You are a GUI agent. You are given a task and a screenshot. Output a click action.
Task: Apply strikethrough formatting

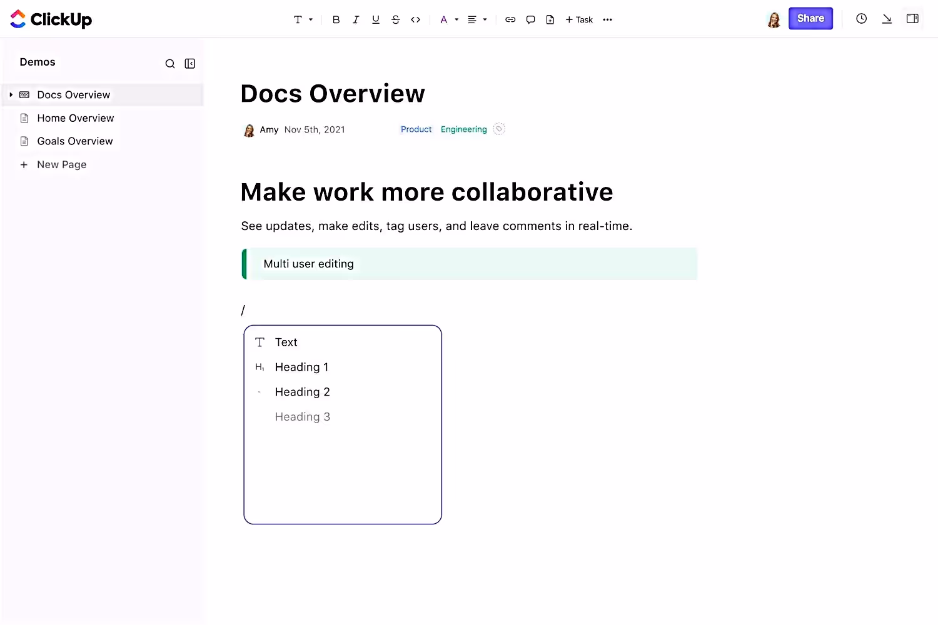[x=396, y=19]
